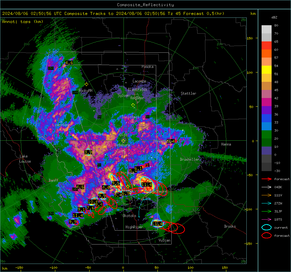The image size is (291, 272).
Task: Click the Composite_Reflectivity title
Action: pos(145,5)
